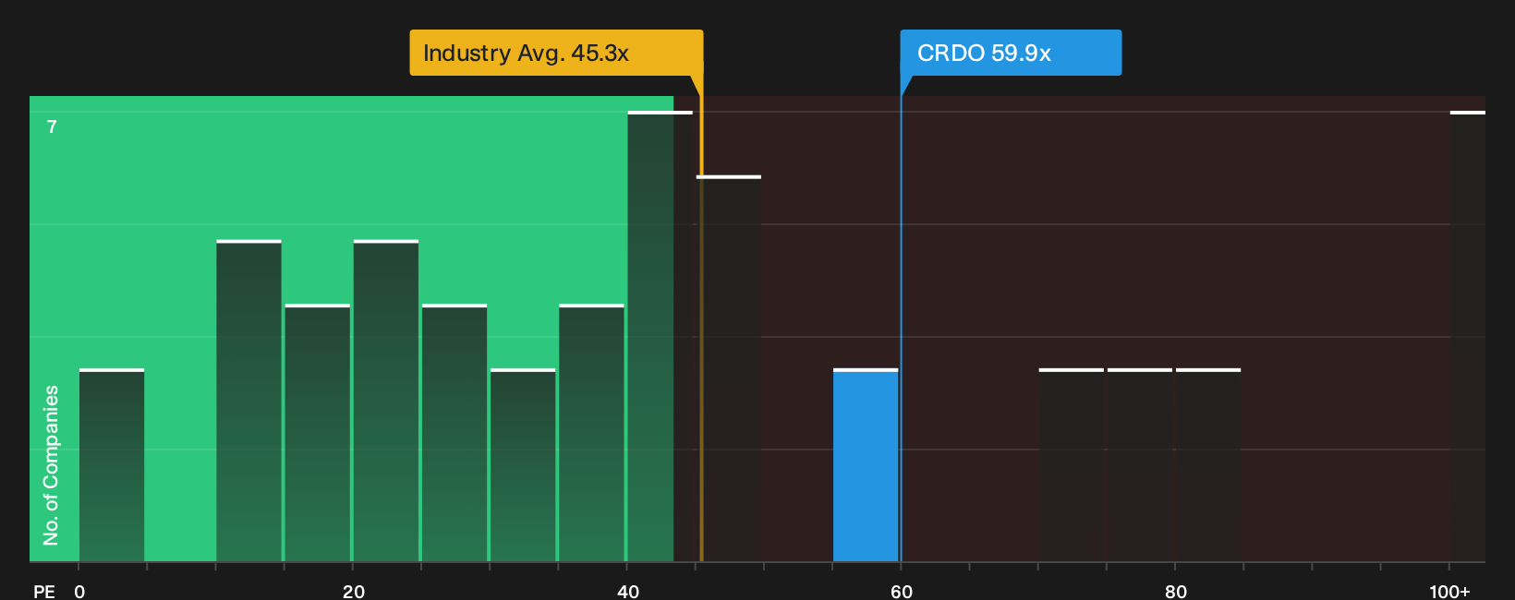Click the bar starting at PE 70
Viewport: 1515px width, 600px height.
pos(1072,465)
